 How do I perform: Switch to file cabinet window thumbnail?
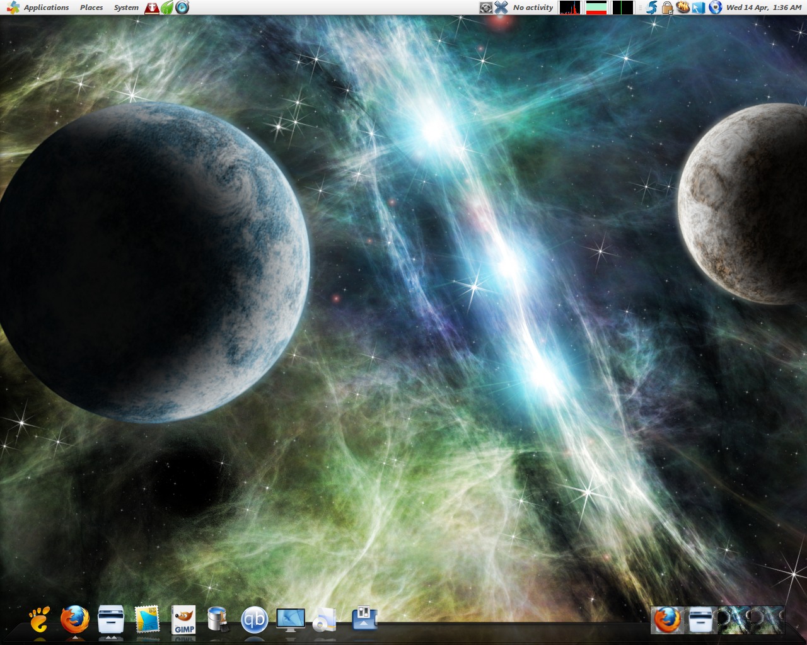[700, 620]
